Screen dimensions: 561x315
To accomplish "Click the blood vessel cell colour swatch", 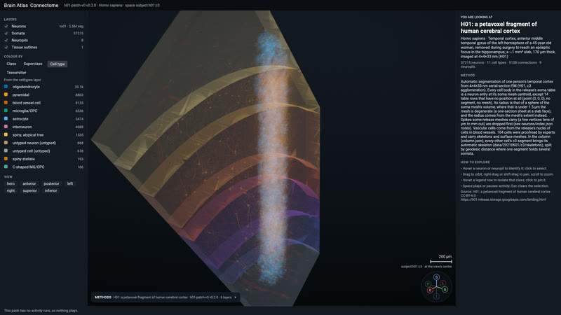I will click(6, 102).
